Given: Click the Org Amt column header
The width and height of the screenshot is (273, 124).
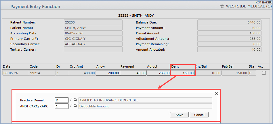Looking at the screenshot, I should coord(77,66).
